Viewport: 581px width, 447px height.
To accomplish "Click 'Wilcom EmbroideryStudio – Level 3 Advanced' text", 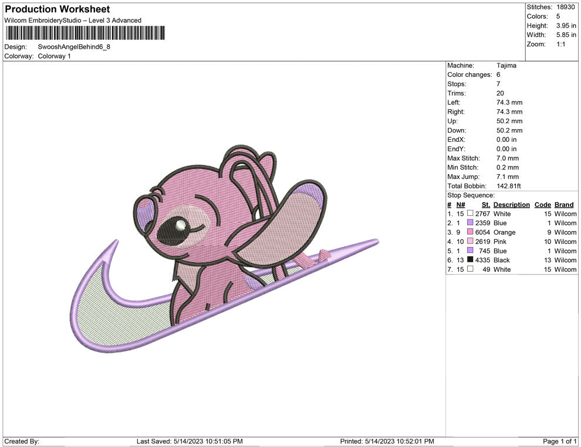I will click(x=73, y=21).
